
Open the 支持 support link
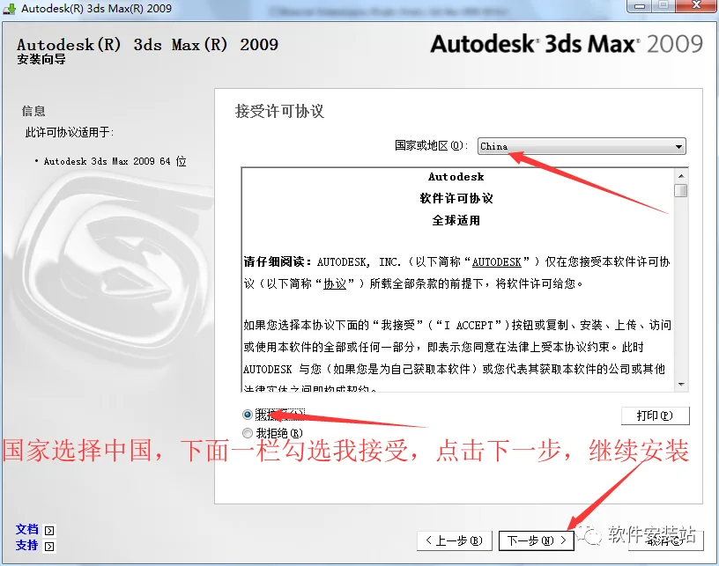click(27, 546)
